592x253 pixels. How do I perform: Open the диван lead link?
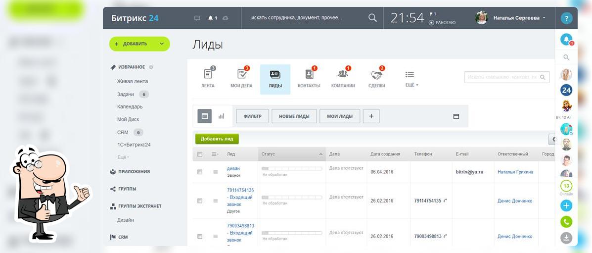pos(233,169)
